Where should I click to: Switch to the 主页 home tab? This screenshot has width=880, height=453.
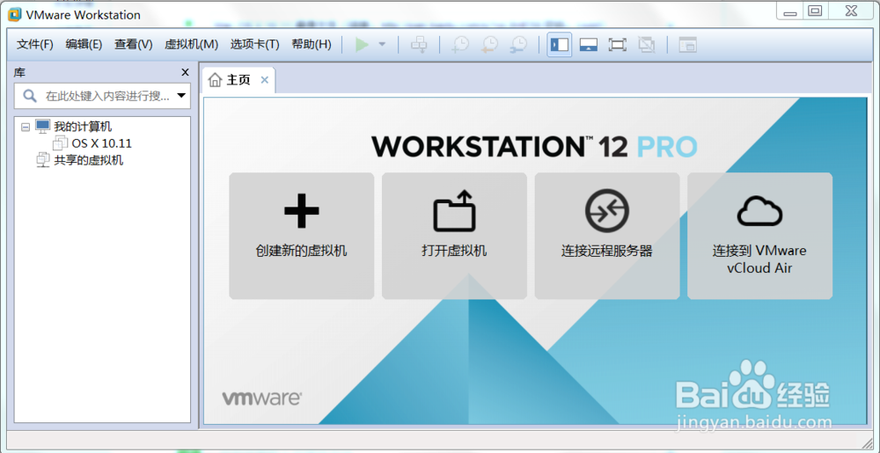[x=238, y=80]
